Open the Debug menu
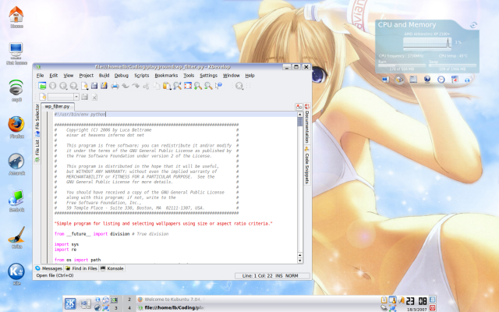Screen dimensions: 499x312 coord(120,75)
